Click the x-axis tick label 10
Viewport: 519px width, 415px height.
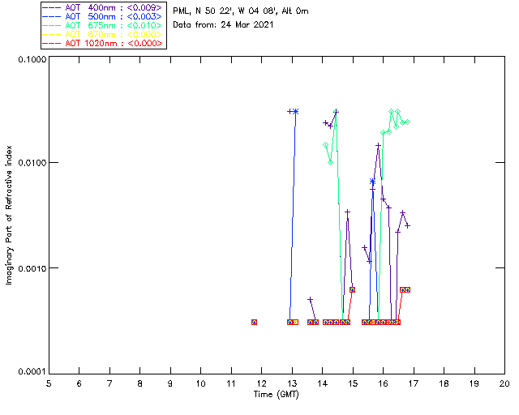pos(200,383)
